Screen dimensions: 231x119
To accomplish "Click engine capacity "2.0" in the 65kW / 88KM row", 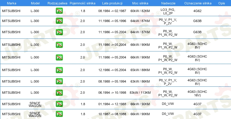I will 82,70.
